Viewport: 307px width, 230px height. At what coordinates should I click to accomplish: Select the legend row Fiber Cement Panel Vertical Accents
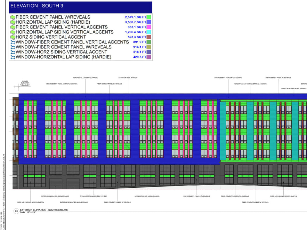click(81, 27)
